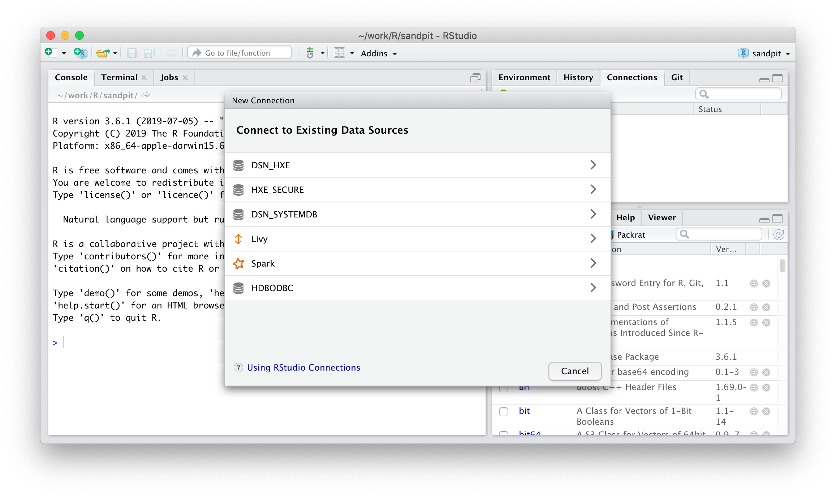Screen dimensions: 836x497
Task: Click the Save All documents icon
Action: 149,53
